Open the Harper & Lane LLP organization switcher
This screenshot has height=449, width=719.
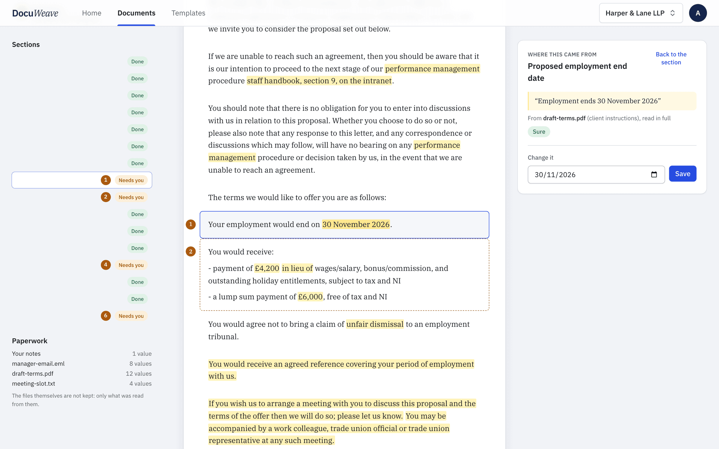coord(641,13)
